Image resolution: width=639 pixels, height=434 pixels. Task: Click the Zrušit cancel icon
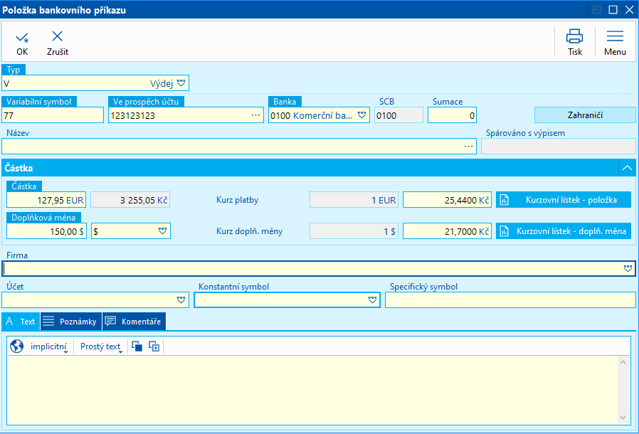pyautogui.click(x=58, y=37)
